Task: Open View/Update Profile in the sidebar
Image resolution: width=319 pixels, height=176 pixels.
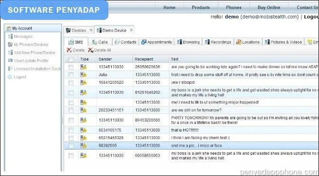Action: click(31, 61)
